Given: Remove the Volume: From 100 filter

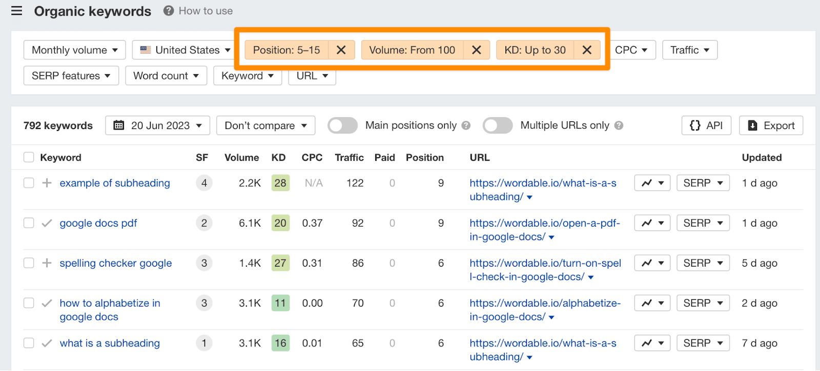Looking at the screenshot, I should 477,50.
